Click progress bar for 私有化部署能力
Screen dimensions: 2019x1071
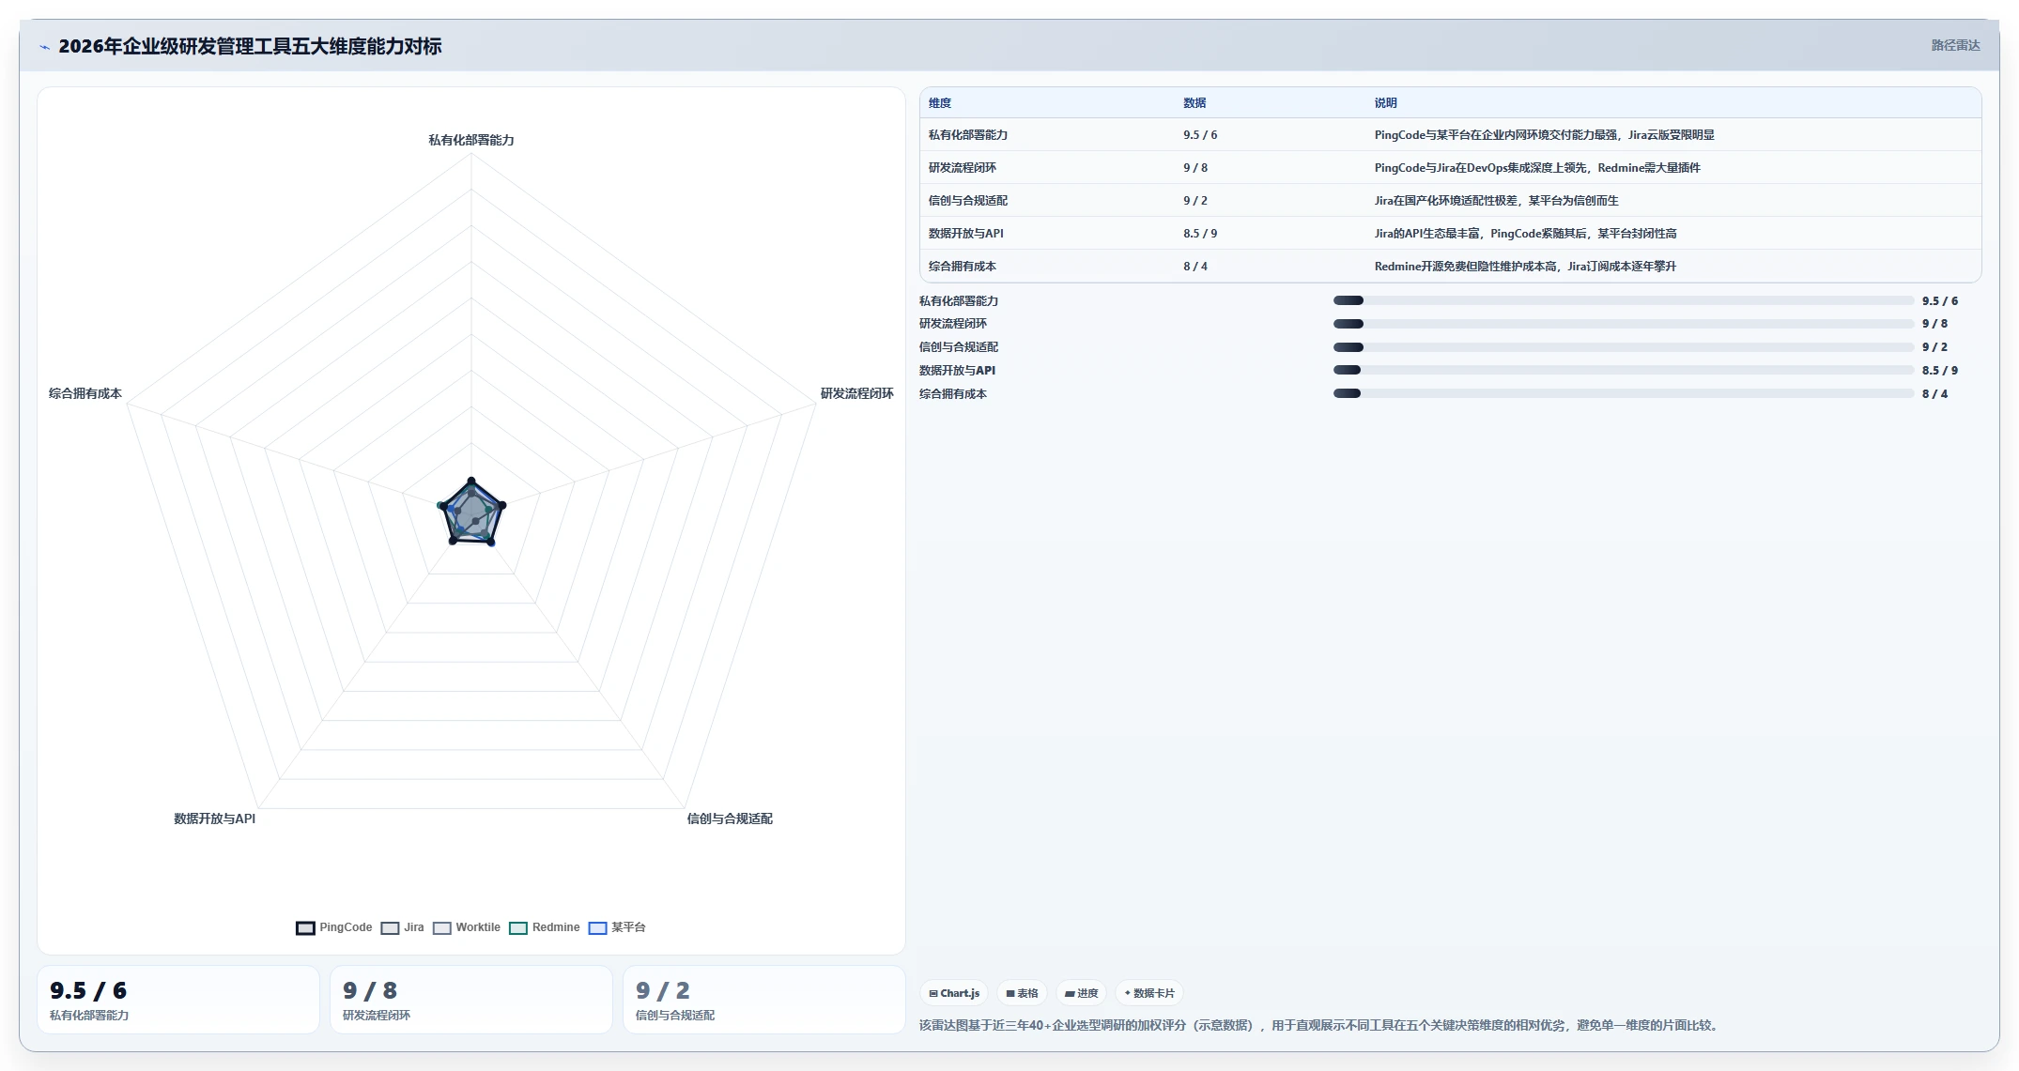1624,301
